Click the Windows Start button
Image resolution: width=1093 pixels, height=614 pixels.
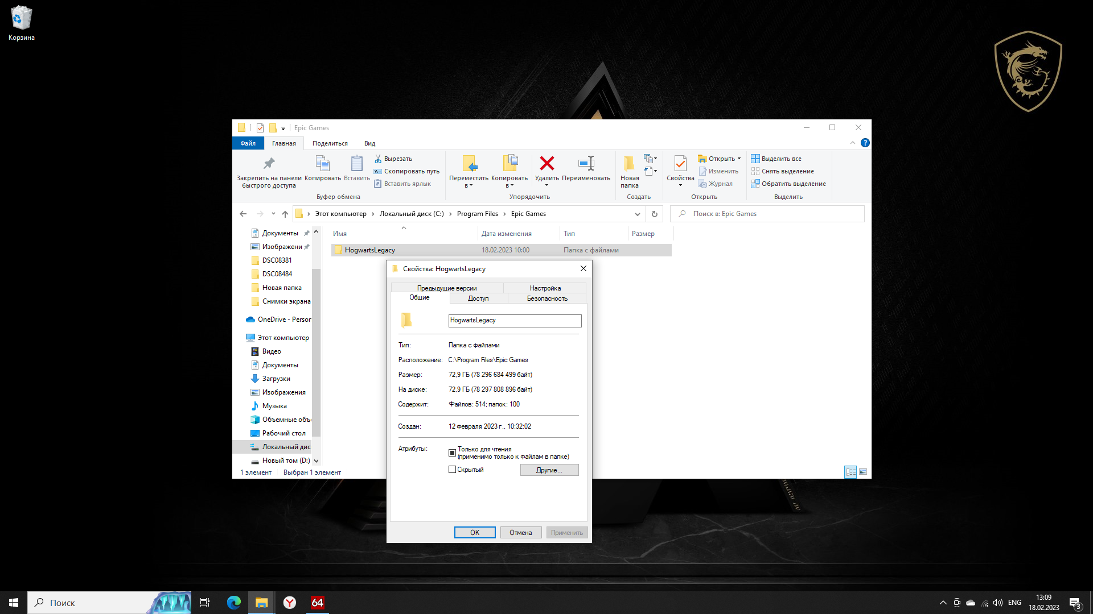point(14,603)
